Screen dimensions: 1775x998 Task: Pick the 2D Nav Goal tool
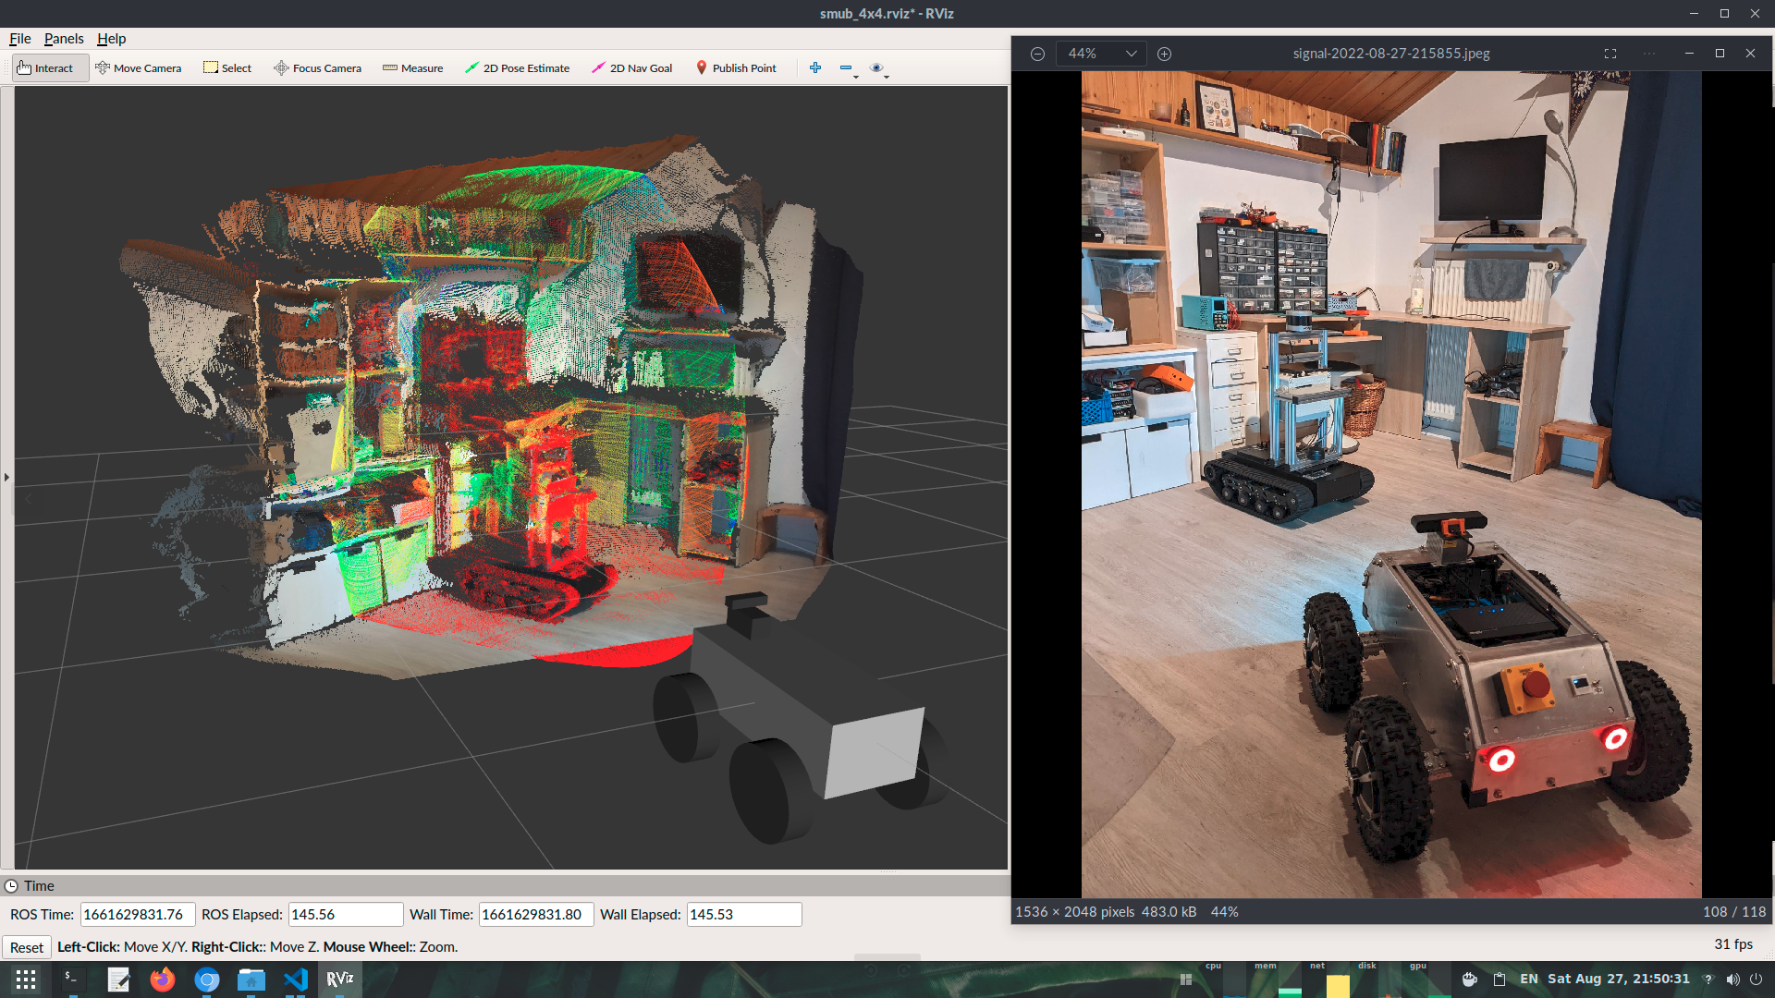pyautogui.click(x=631, y=67)
